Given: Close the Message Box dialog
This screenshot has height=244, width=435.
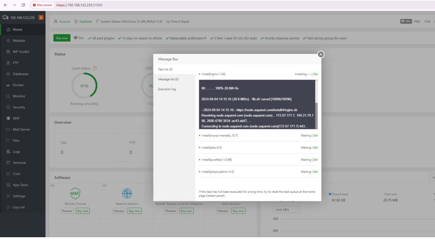Looking at the screenshot, I should (x=321, y=54).
